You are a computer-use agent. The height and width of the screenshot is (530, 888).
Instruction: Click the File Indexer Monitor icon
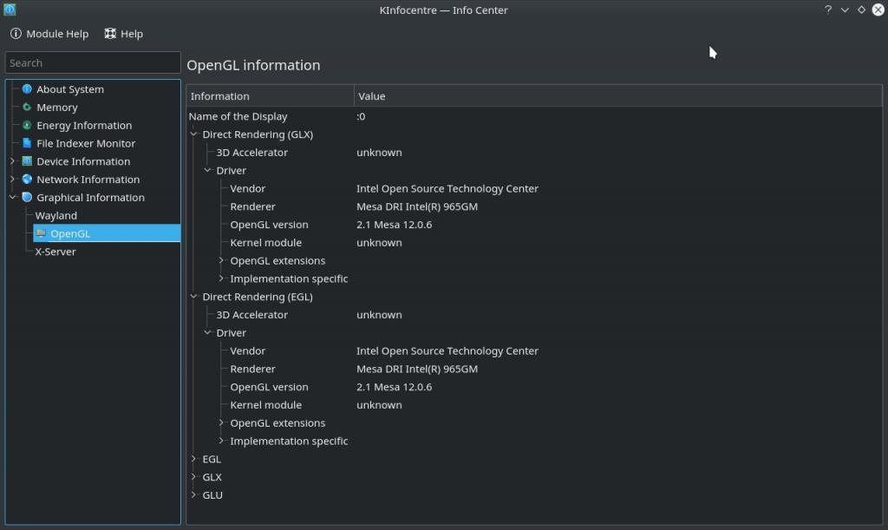tap(27, 144)
